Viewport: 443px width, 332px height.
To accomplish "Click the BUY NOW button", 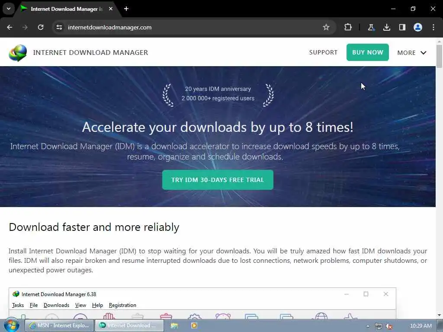I will 368,52.
